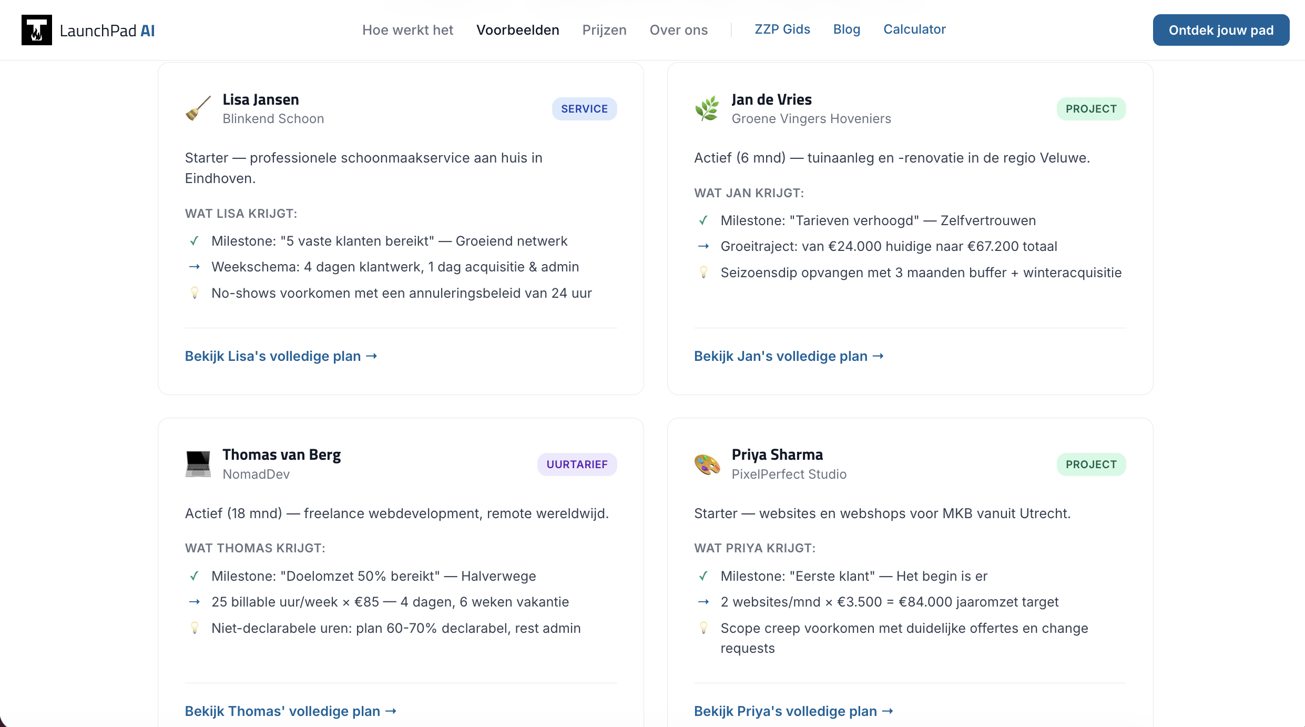Click the checkmark icon beside Jan's milestone

(704, 220)
